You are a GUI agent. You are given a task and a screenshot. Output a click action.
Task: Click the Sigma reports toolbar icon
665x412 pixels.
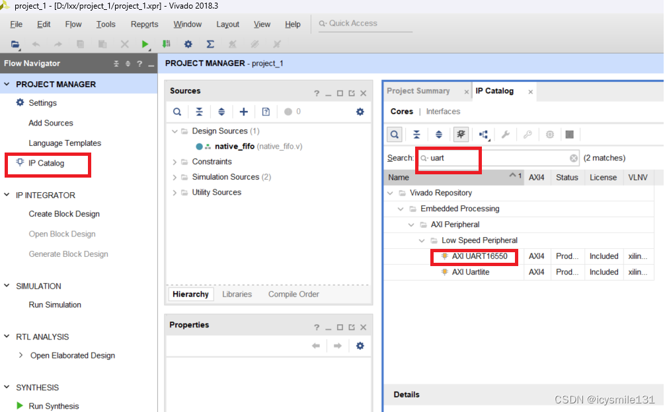click(210, 44)
